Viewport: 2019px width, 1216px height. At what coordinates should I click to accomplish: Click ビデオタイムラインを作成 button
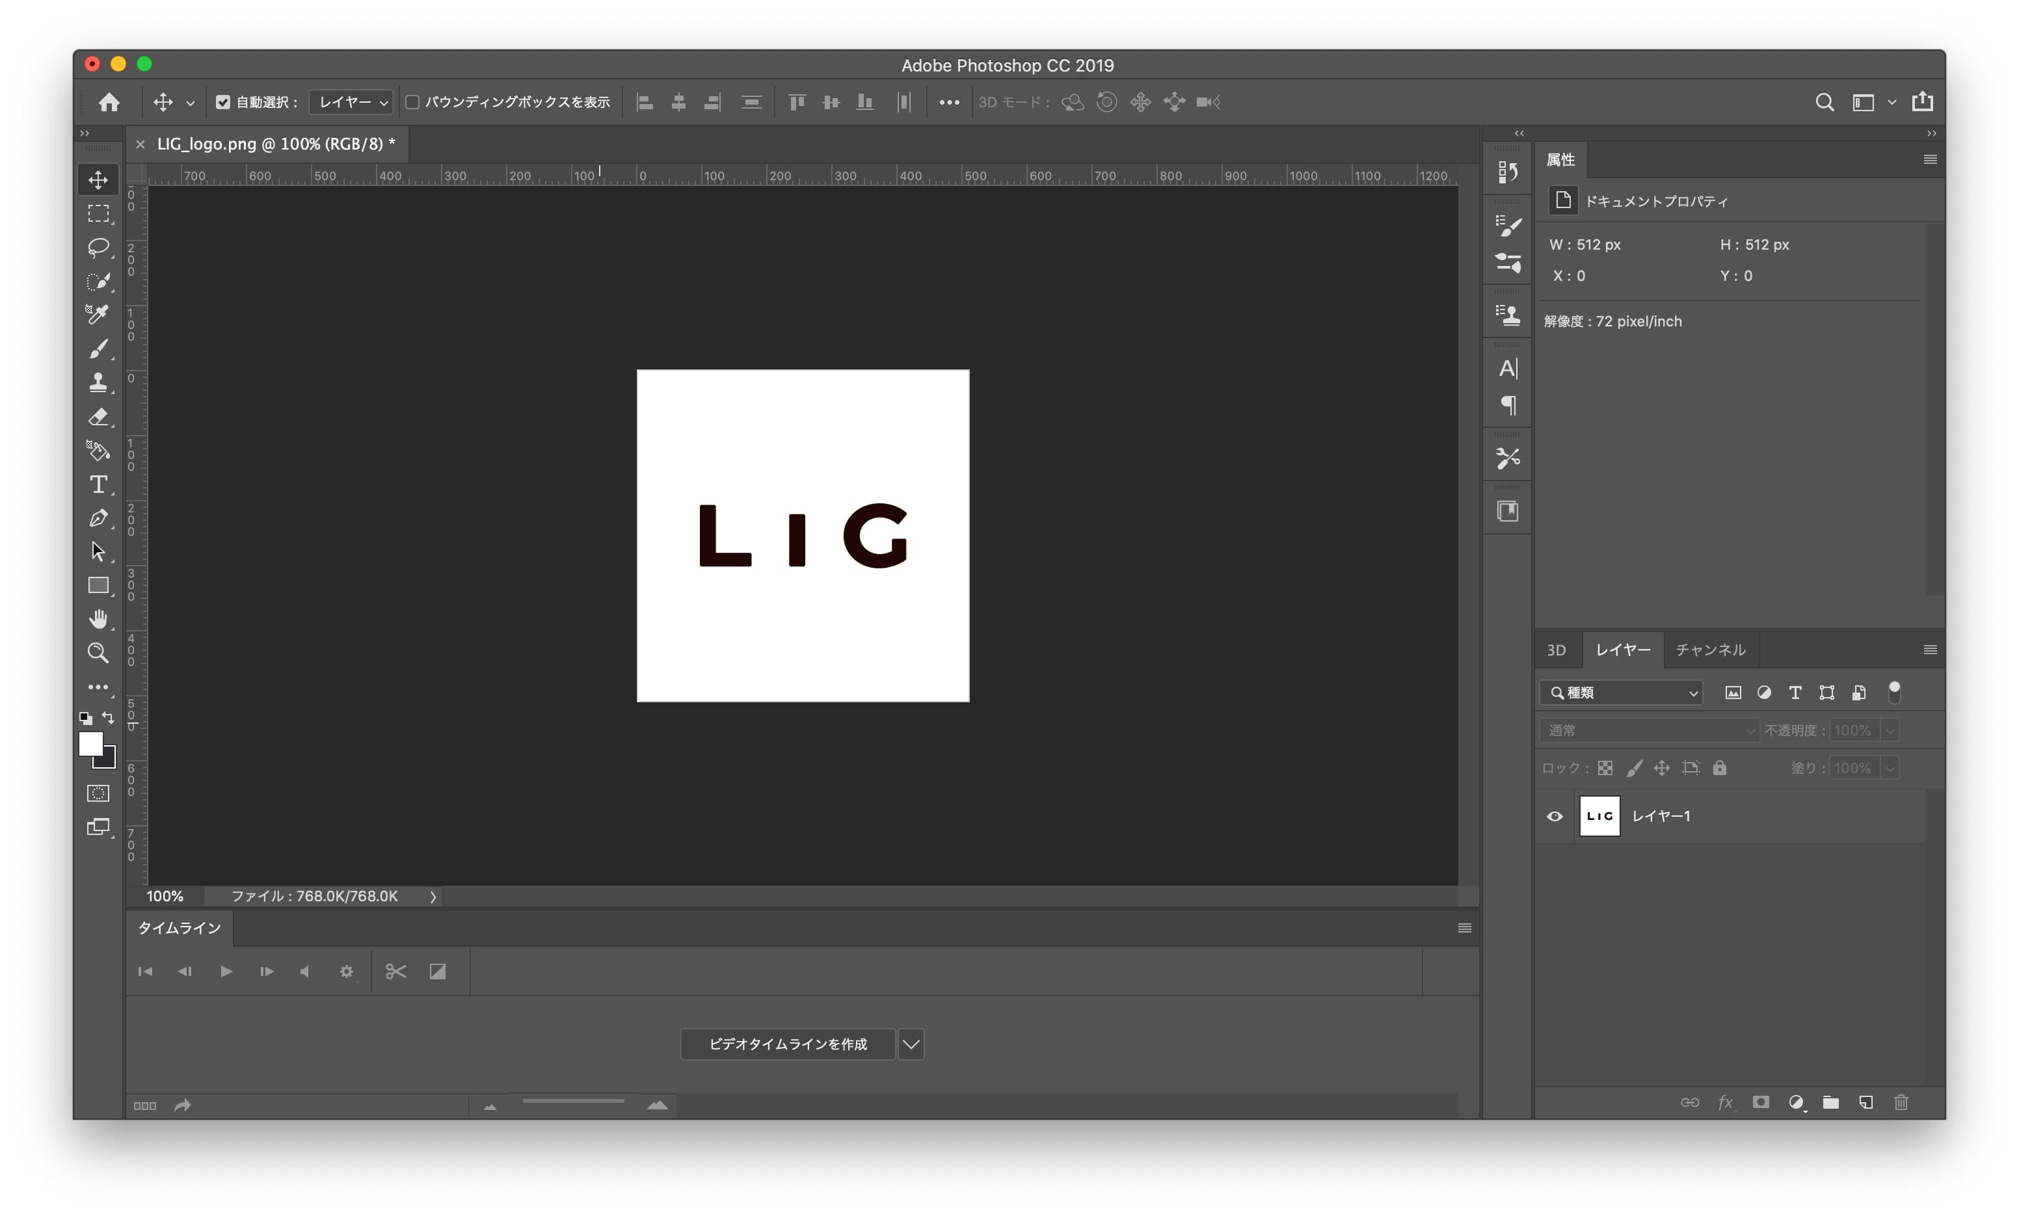(788, 1045)
